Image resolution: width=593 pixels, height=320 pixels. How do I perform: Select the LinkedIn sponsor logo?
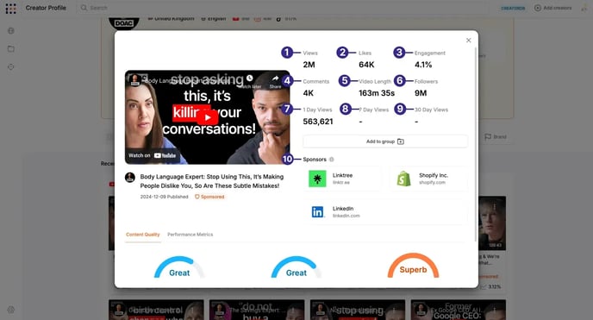pos(317,212)
